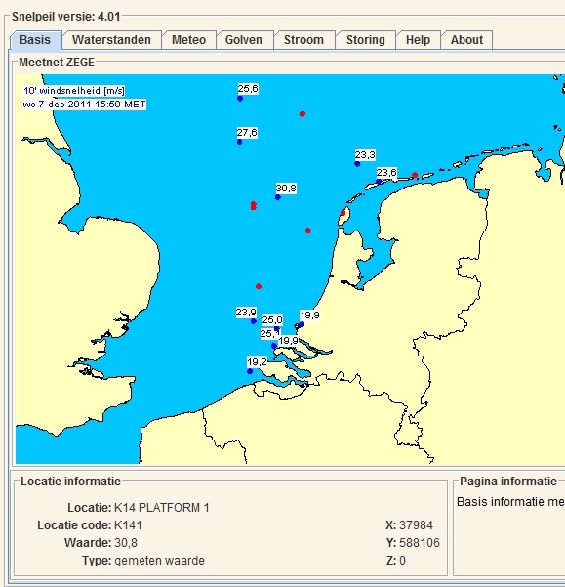Screen dimensions: 565x587
Task: Show the About tab
Action: coord(466,40)
